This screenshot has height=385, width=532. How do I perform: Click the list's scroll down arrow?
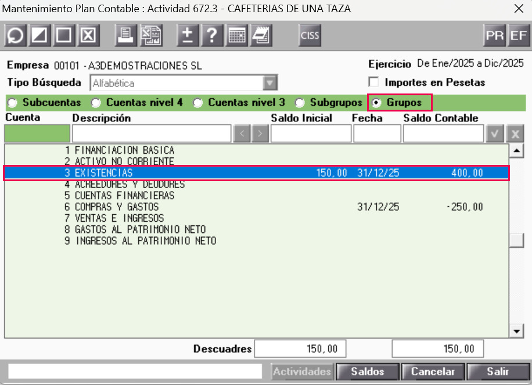pyautogui.click(x=516, y=331)
